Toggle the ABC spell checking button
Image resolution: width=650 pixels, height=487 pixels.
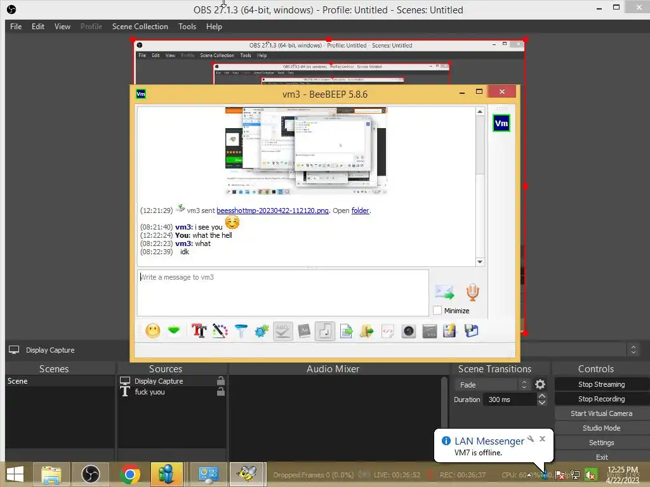(282, 331)
